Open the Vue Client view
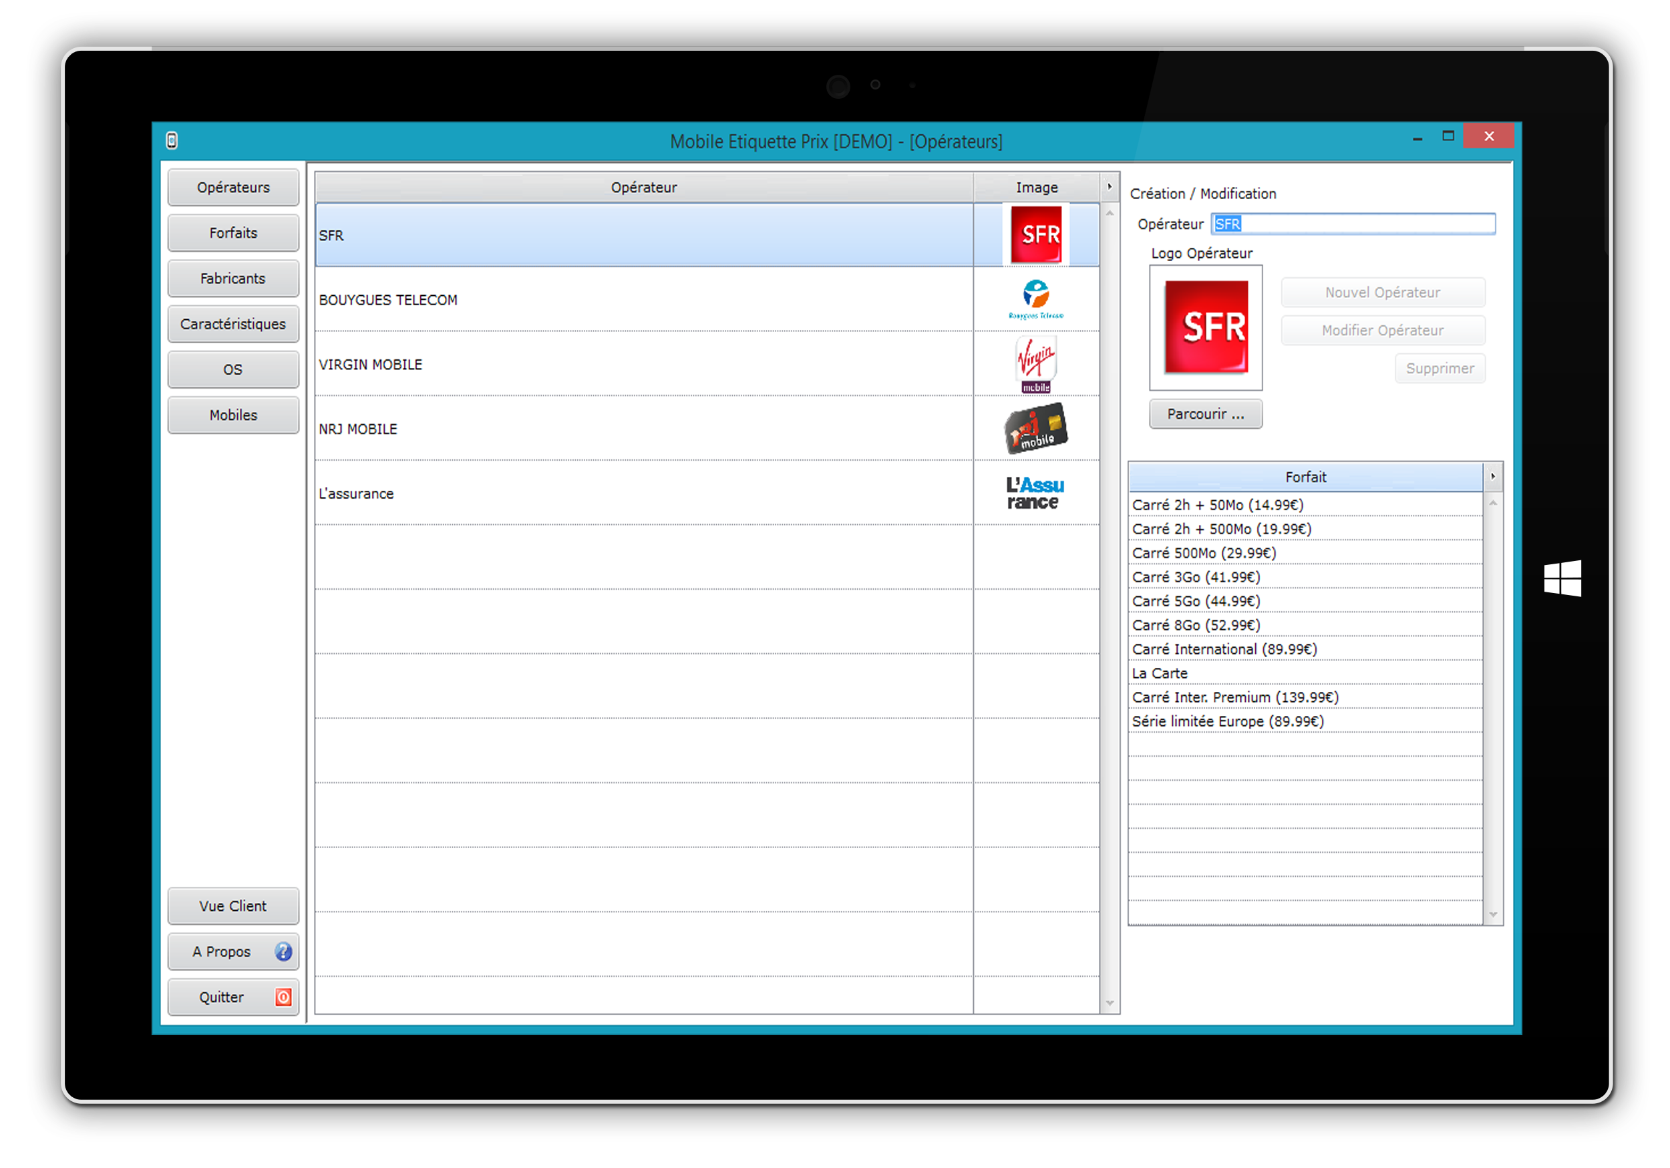This screenshot has height=1168, width=1670. 232,906
